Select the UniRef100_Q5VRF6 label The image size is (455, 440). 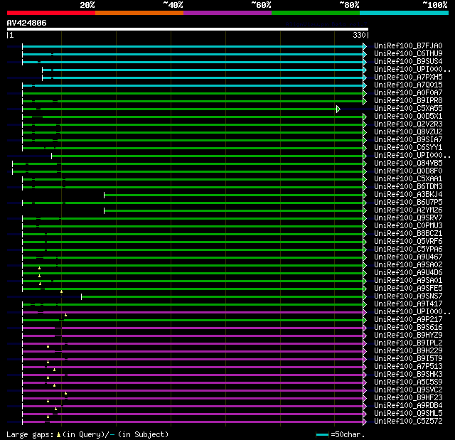pyautogui.click(x=408, y=241)
